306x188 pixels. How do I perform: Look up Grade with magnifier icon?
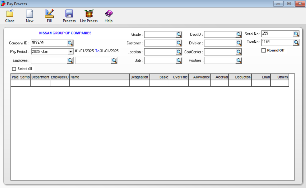pos(179,35)
